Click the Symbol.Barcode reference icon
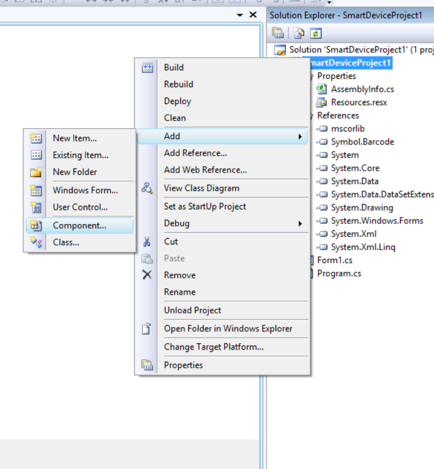 (322, 142)
